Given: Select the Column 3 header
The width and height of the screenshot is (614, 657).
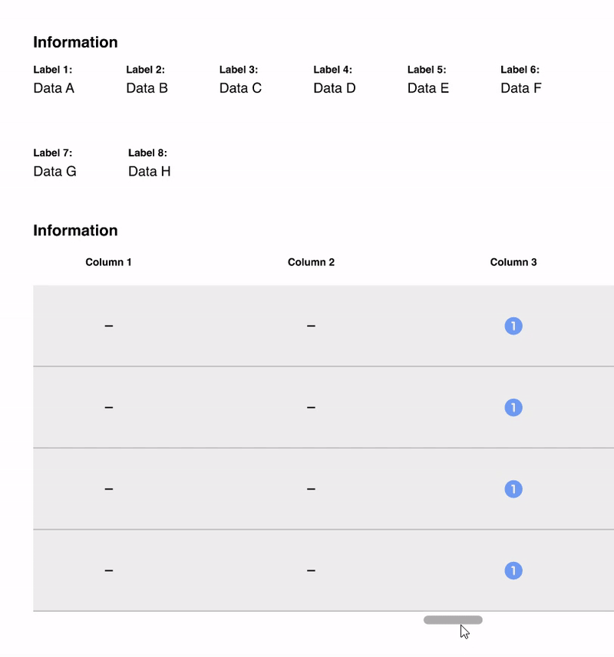Looking at the screenshot, I should coord(513,262).
